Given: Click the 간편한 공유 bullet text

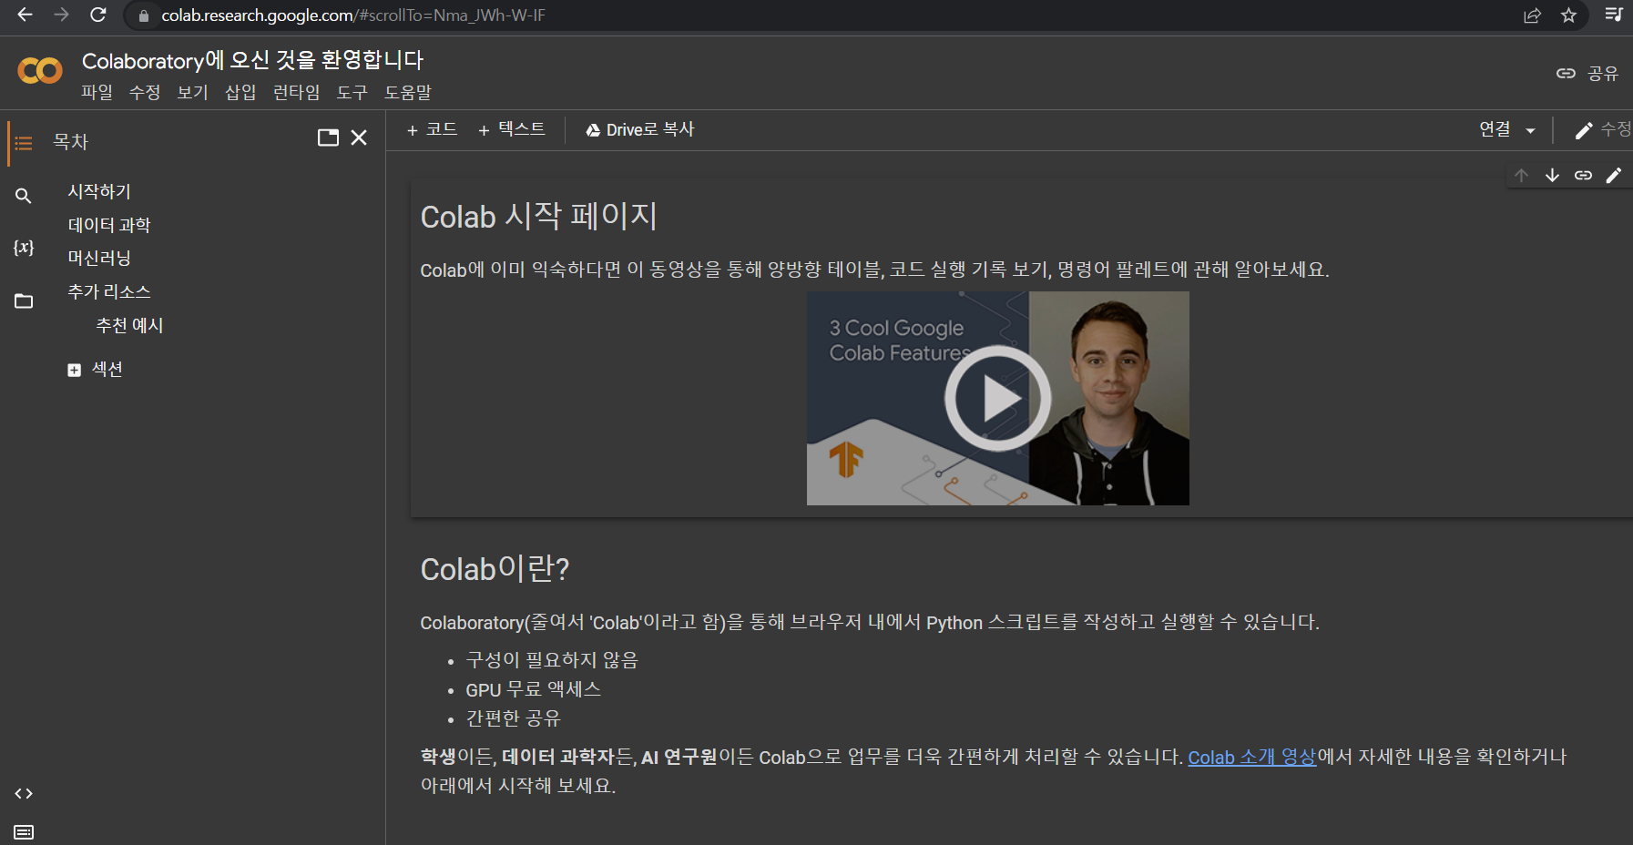Looking at the screenshot, I should [x=513, y=718].
